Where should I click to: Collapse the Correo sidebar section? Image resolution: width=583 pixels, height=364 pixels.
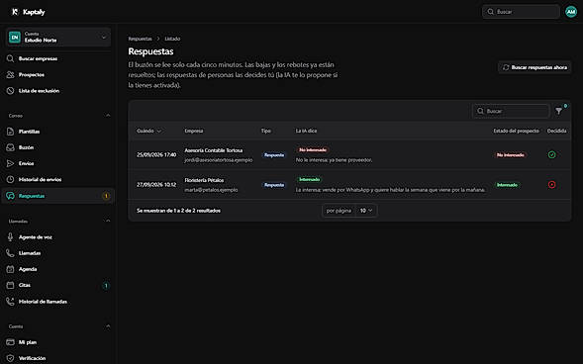[x=108, y=116]
